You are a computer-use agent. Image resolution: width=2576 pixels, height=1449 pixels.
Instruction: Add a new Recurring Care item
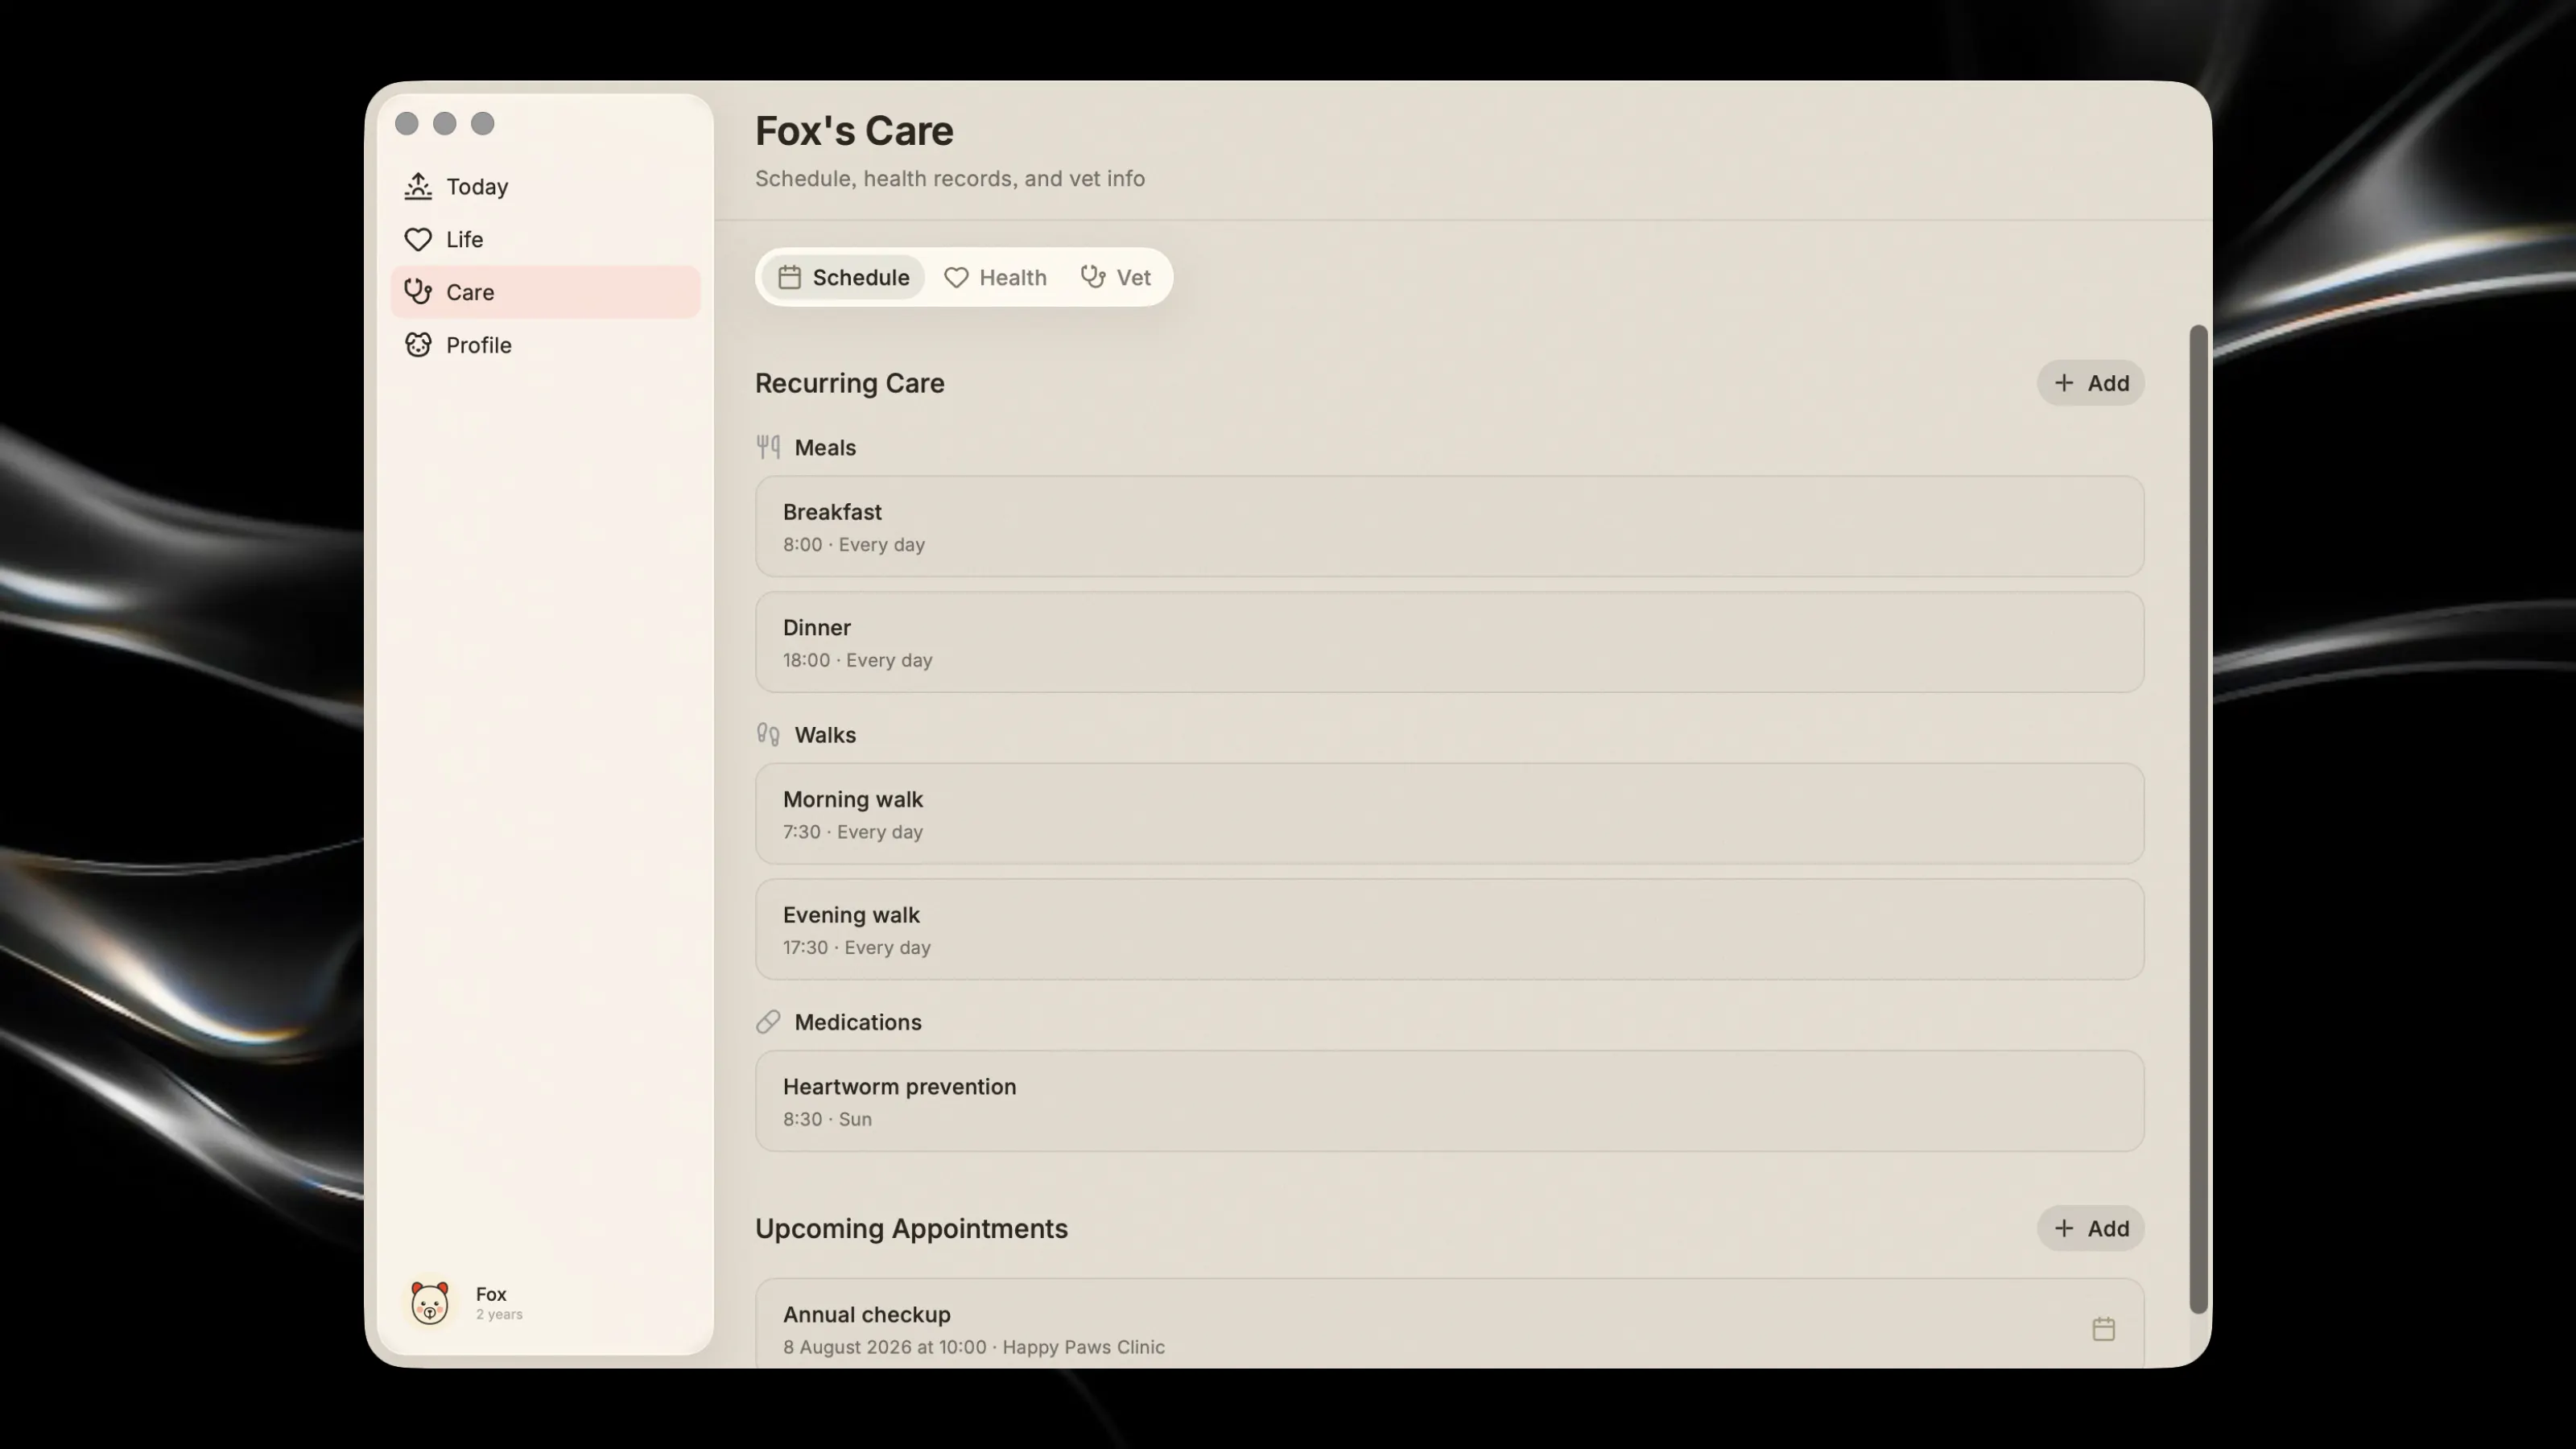[2090, 383]
